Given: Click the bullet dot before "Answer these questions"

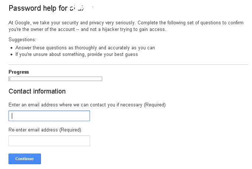Looking at the screenshot, I should coord(12,48).
